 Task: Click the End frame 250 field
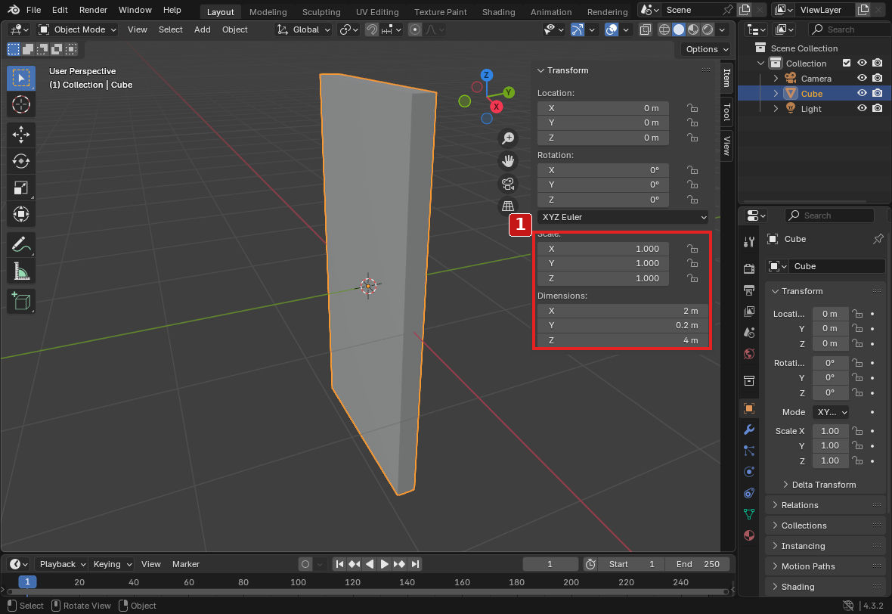[698, 564]
